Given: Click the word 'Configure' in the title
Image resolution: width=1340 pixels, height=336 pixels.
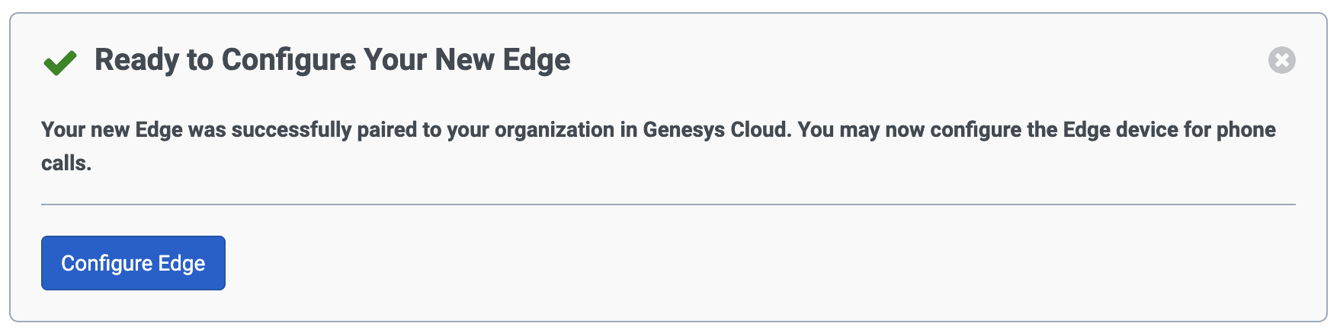Looking at the screenshot, I should pos(288,60).
